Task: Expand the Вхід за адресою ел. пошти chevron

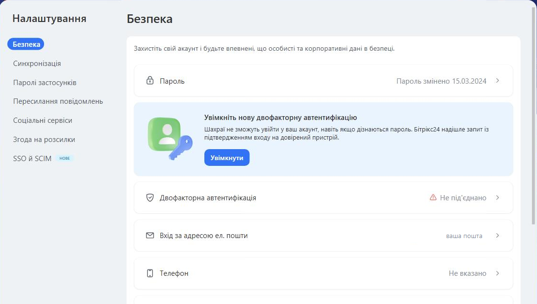Action: tap(498, 236)
